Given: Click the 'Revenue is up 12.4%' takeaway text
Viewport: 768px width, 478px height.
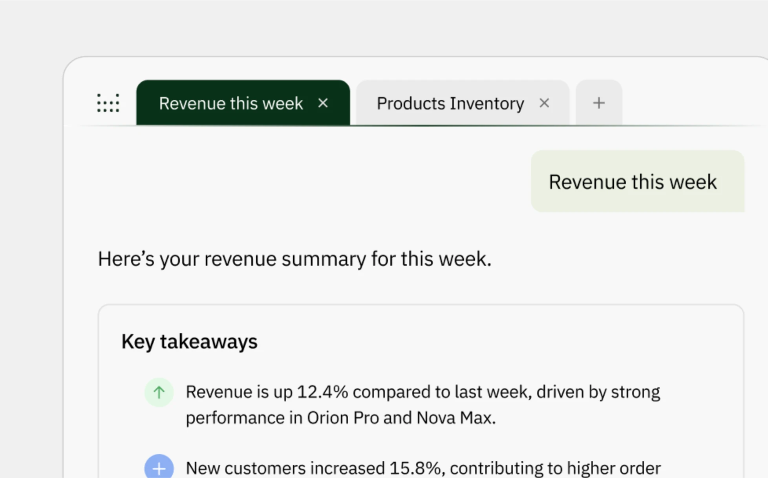Looking at the screenshot, I should [x=423, y=405].
